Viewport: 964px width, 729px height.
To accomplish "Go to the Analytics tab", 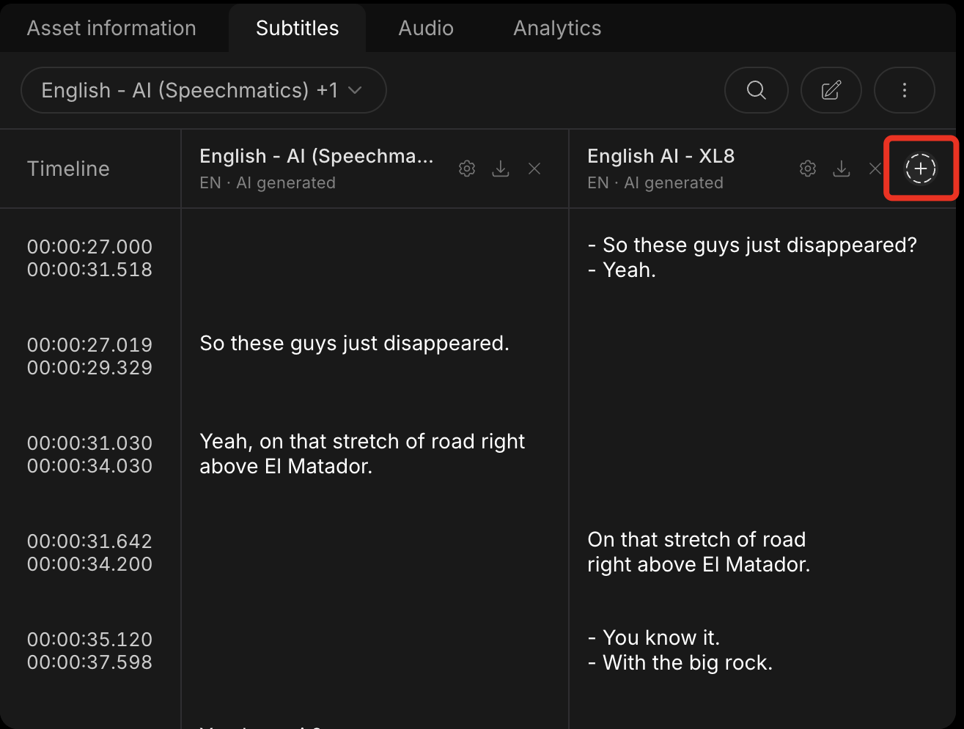I will click(557, 28).
